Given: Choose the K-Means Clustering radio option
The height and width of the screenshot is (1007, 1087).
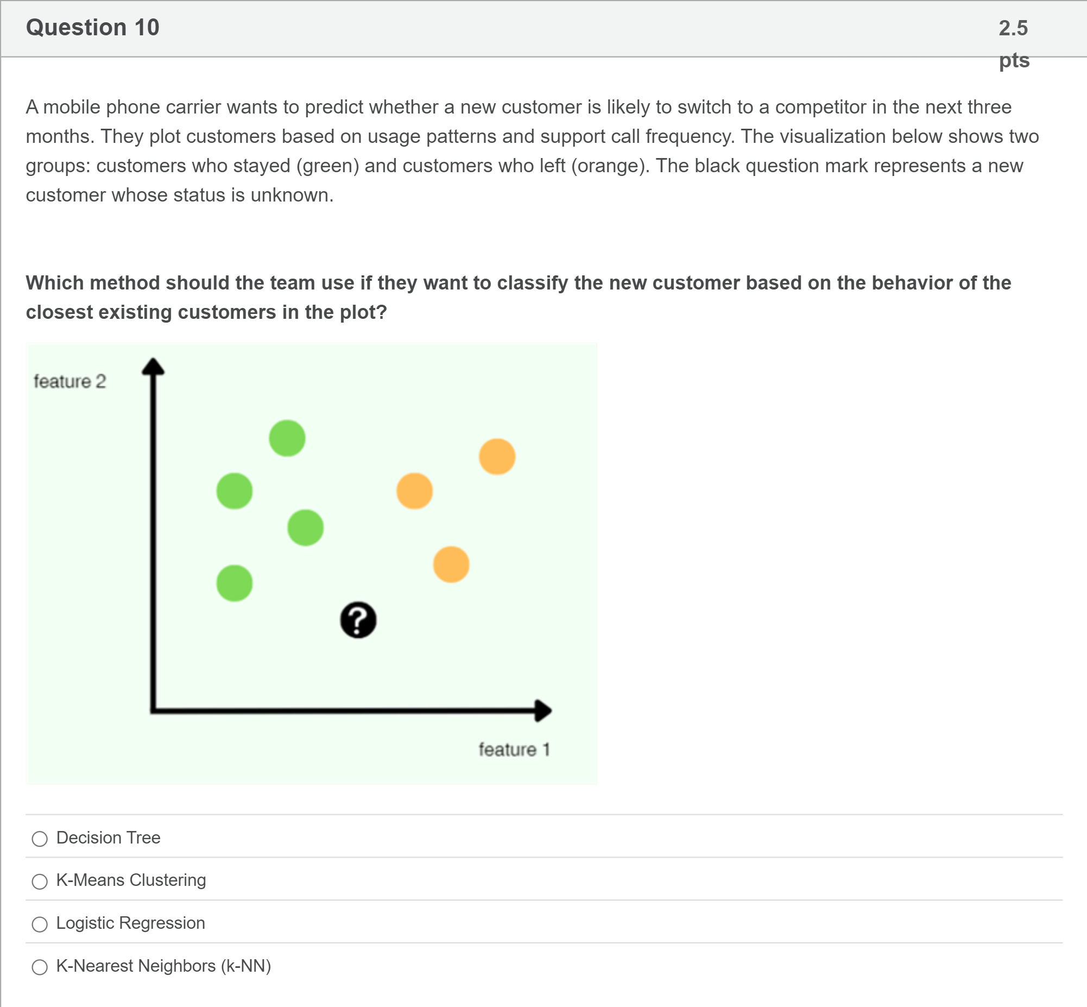Looking at the screenshot, I should coord(40,882).
